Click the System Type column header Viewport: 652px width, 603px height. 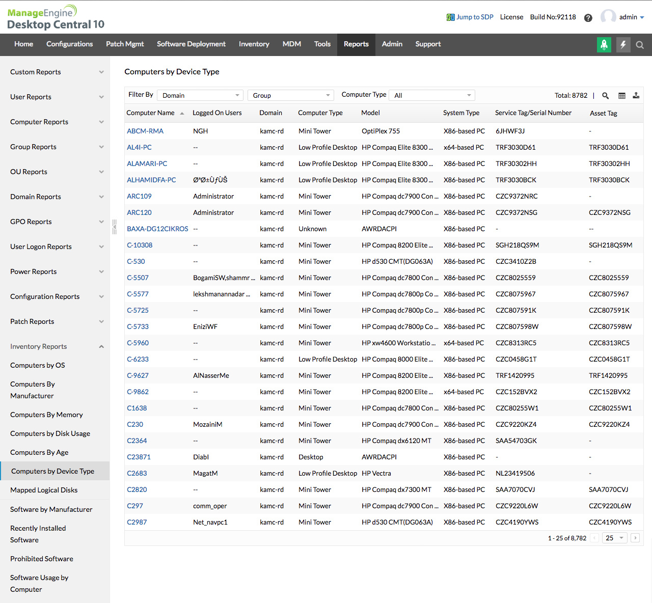coord(461,113)
